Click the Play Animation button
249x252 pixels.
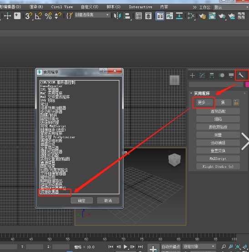[125, 247]
